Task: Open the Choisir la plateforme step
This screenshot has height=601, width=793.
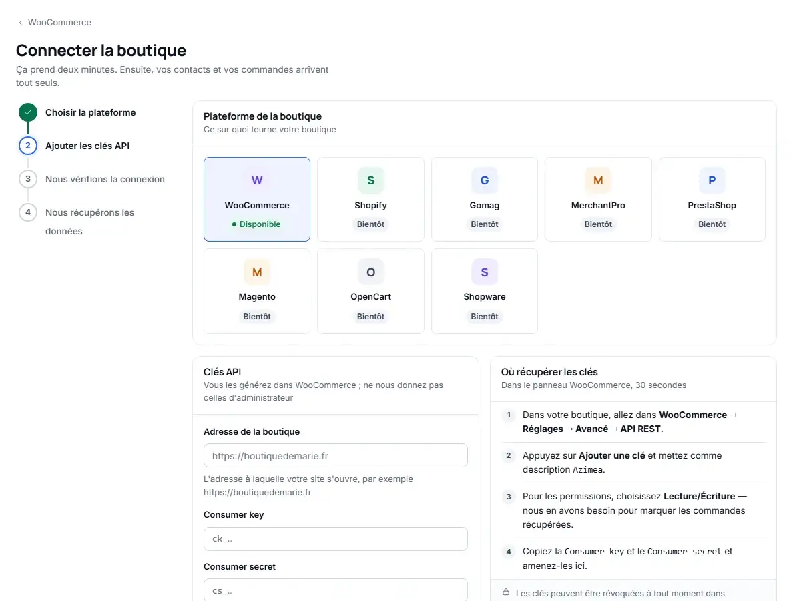Action: [91, 112]
